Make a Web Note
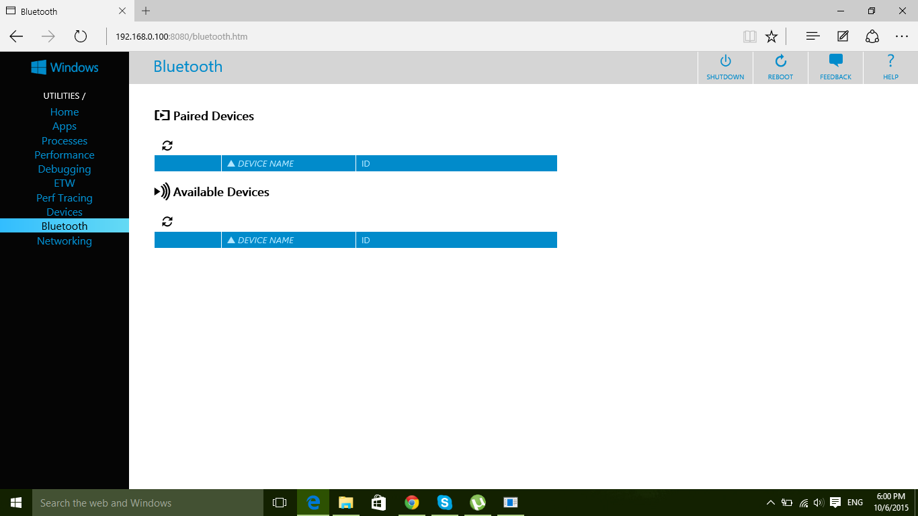918x516 pixels. (x=843, y=36)
